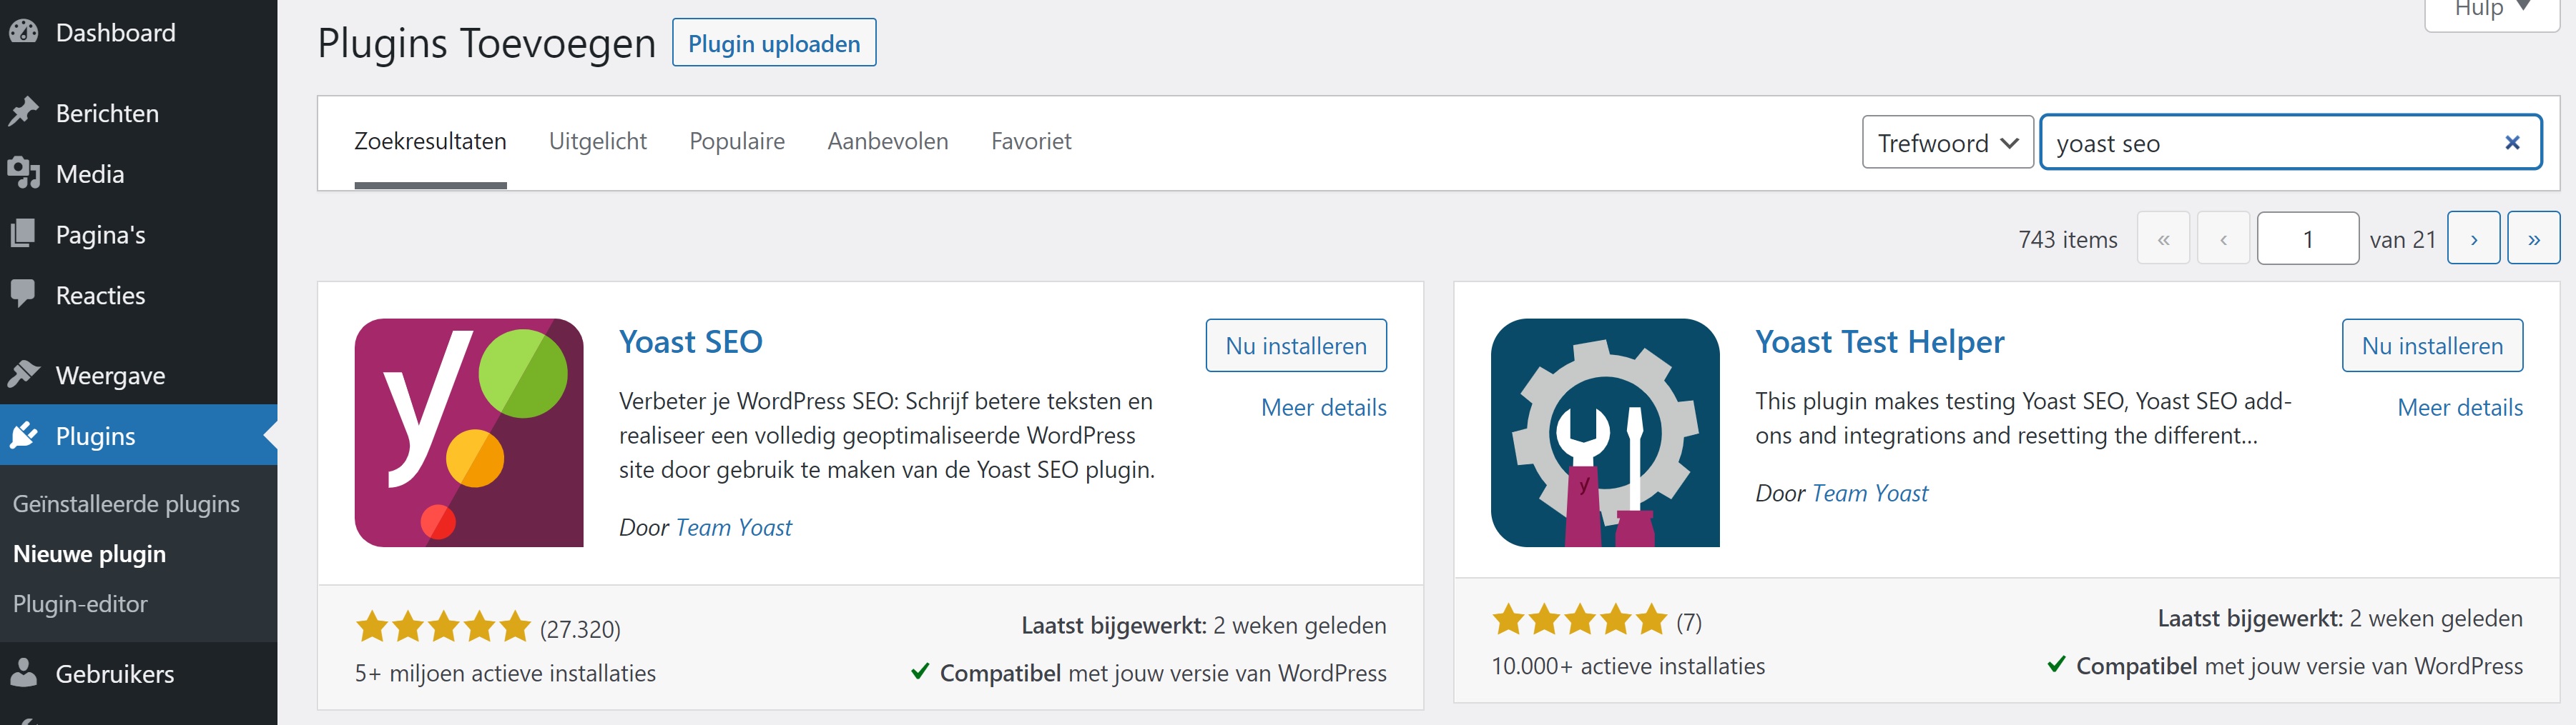
Task: Click the current page number field
Action: pos(2308,239)
